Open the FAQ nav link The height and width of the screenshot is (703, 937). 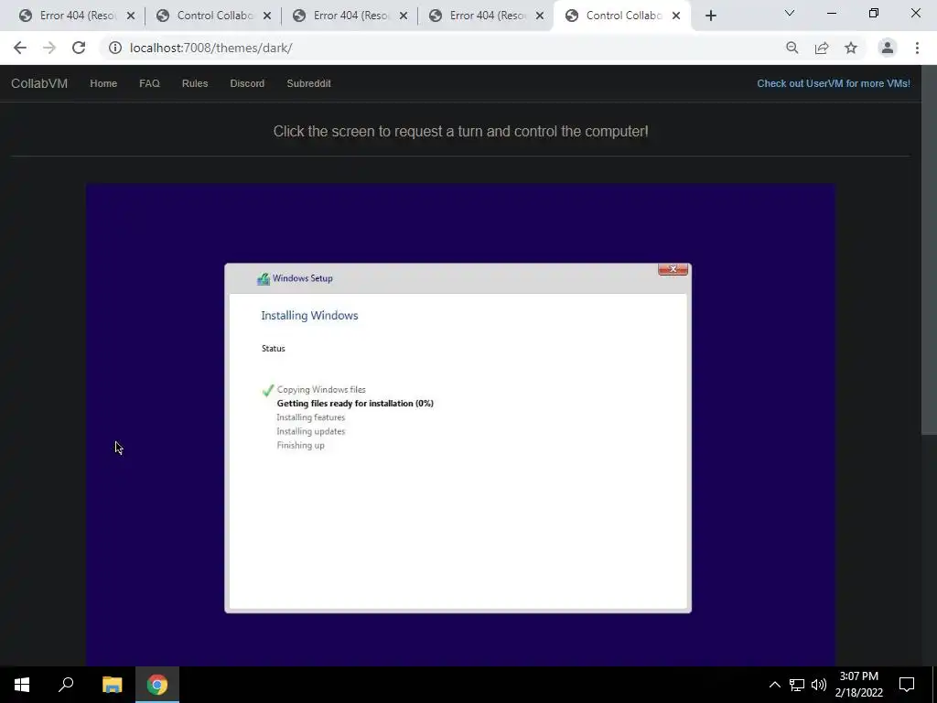click(149, 83)
